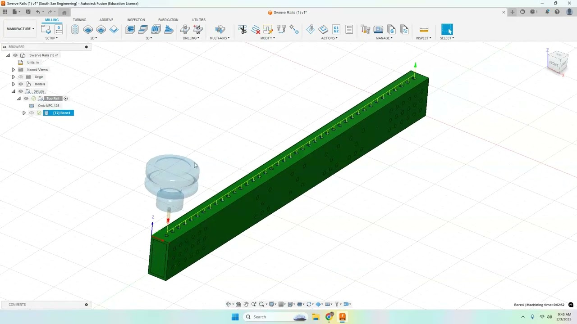Toggle visibility of the [T2] Bore4 operation
This screenshot has width=577, height=324.
(32, 113)
